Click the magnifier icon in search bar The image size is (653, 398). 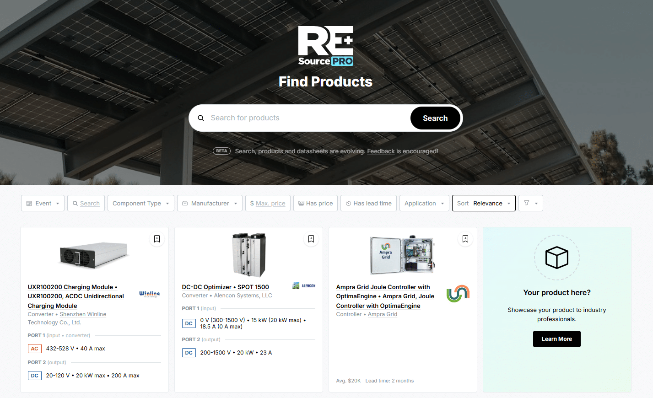pyautogui.click(x=201, y=118)
